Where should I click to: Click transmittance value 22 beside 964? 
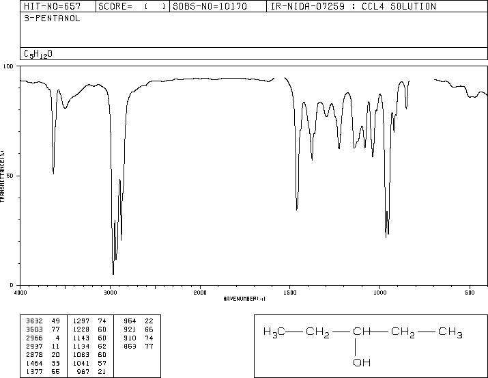tap(149, 321)
